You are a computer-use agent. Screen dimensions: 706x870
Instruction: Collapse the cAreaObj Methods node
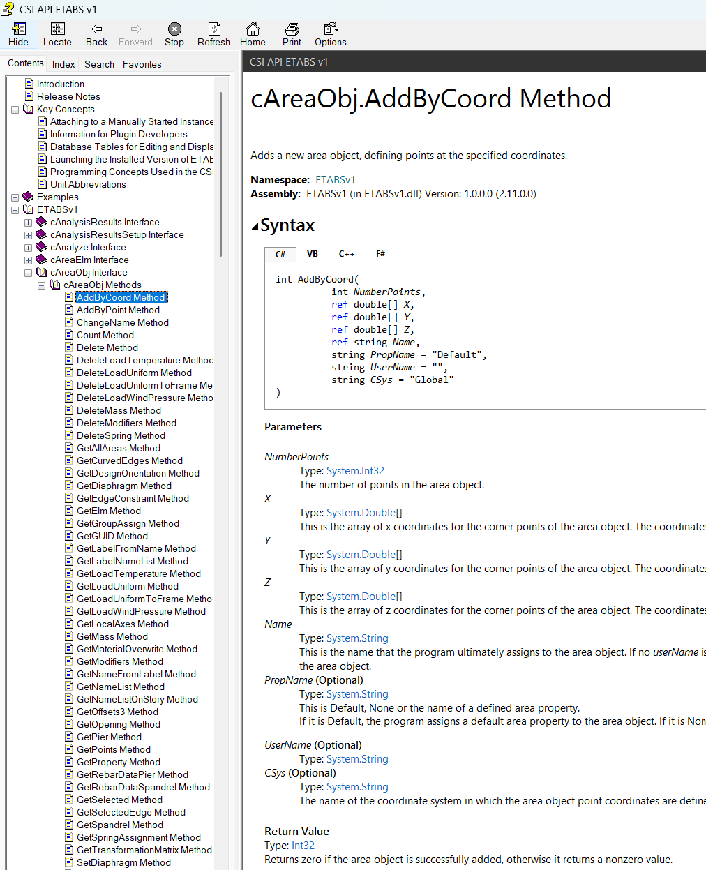tap(42, 285)
